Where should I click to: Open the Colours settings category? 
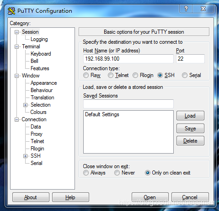point(38,112)
